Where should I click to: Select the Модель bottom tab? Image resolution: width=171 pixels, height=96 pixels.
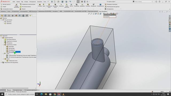9,90
